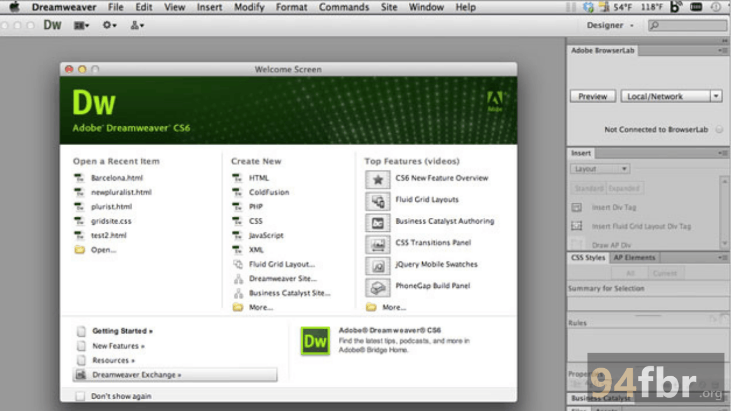731x411 pixels.
Task: Open the Extend Dreamweaver gear menu
Action: pyautogui.click(x=110, y=25)
